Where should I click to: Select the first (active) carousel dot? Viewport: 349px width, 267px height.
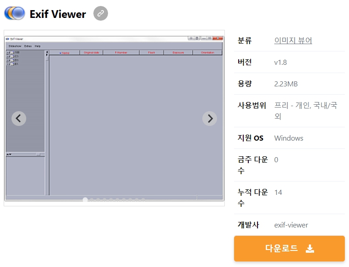point(85,199)
